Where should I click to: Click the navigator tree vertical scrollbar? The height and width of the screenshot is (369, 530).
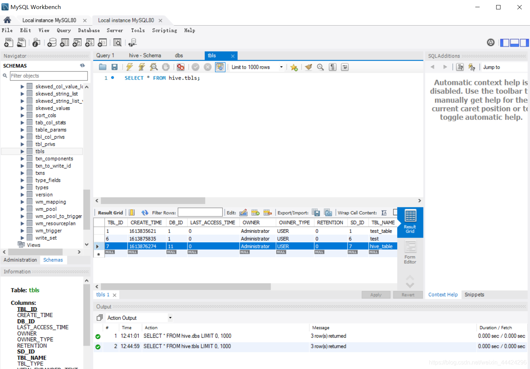tap(86, 210)
